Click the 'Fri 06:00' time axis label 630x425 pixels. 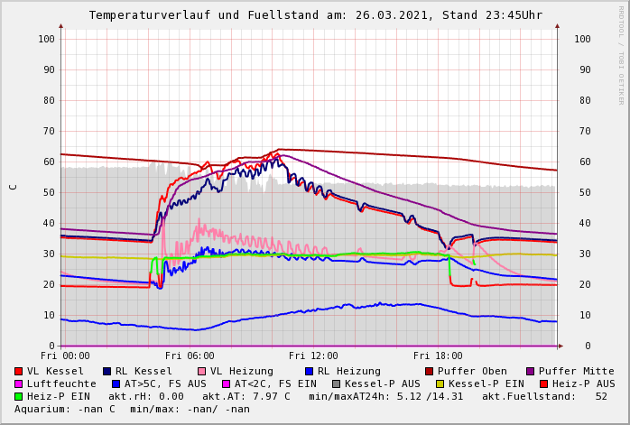(190, 356)
